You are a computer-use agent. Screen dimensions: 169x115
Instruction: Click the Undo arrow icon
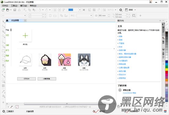tap(40, 10)
